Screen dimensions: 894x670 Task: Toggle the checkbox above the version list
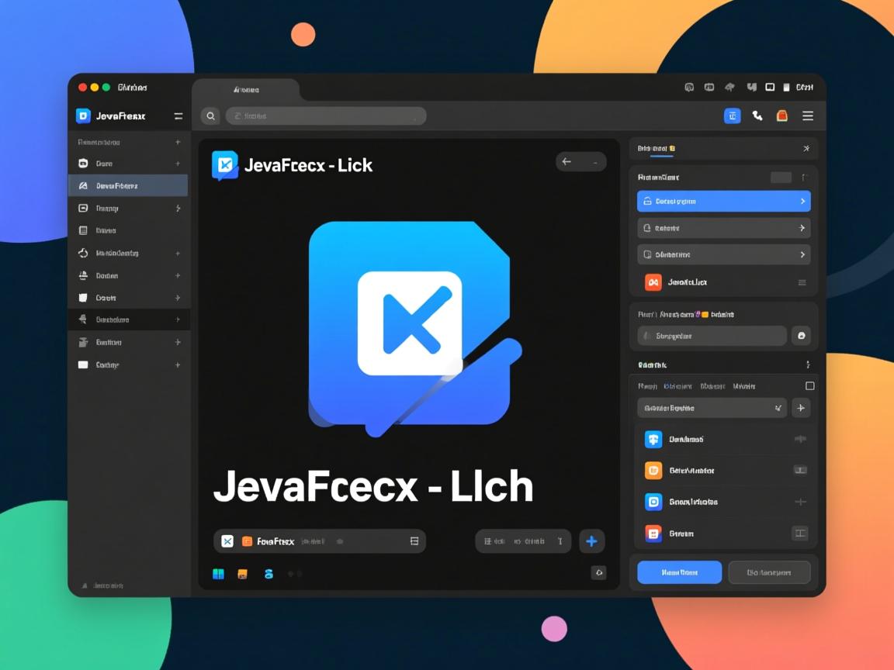pos(809,385)
